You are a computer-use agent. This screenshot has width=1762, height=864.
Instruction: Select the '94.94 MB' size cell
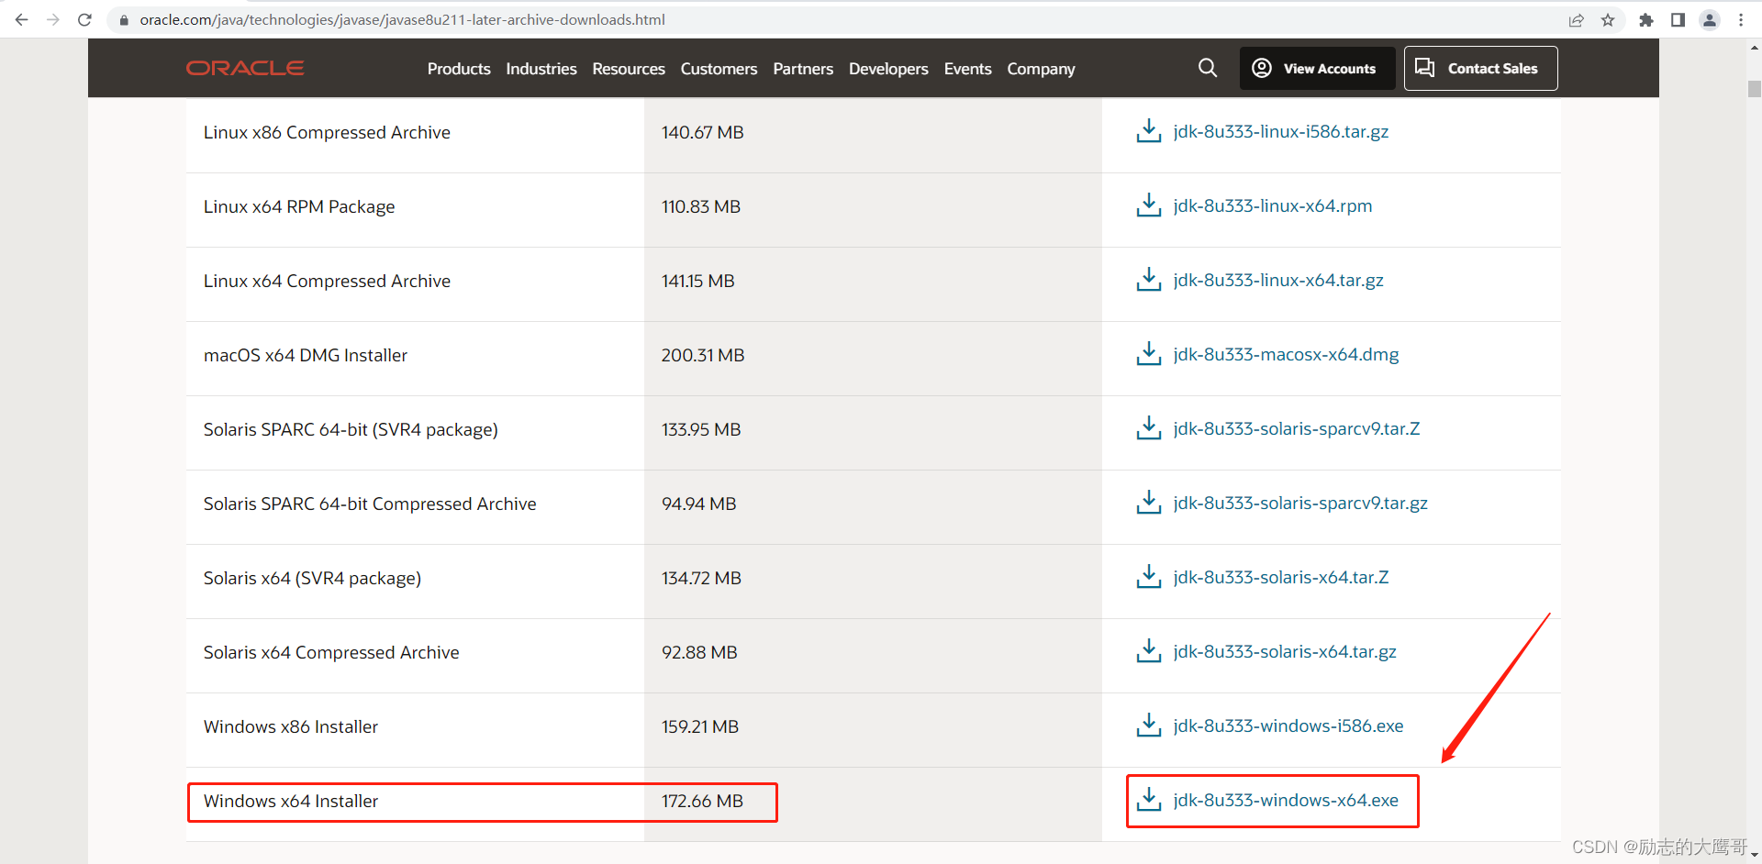[x=699, y=504]
